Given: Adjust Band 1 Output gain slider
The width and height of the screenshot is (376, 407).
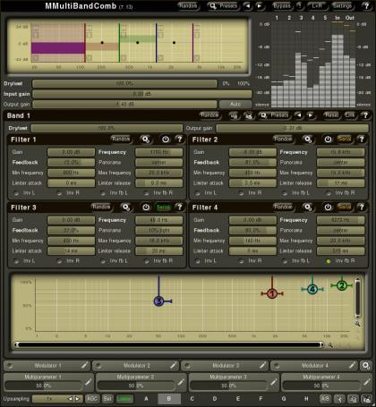Looking at the screenshot, I should click(x=292, y=128).
